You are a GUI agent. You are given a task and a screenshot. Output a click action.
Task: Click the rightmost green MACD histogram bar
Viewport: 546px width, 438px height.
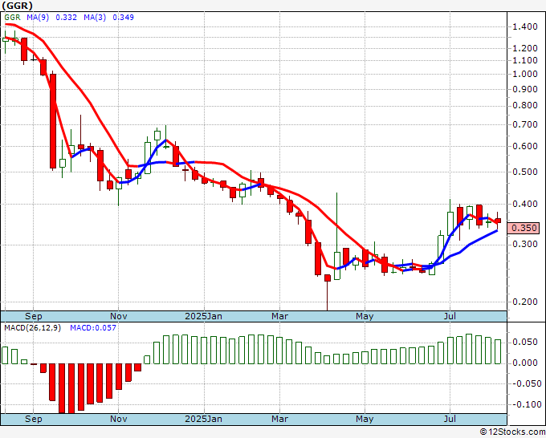tap(498, 351)
